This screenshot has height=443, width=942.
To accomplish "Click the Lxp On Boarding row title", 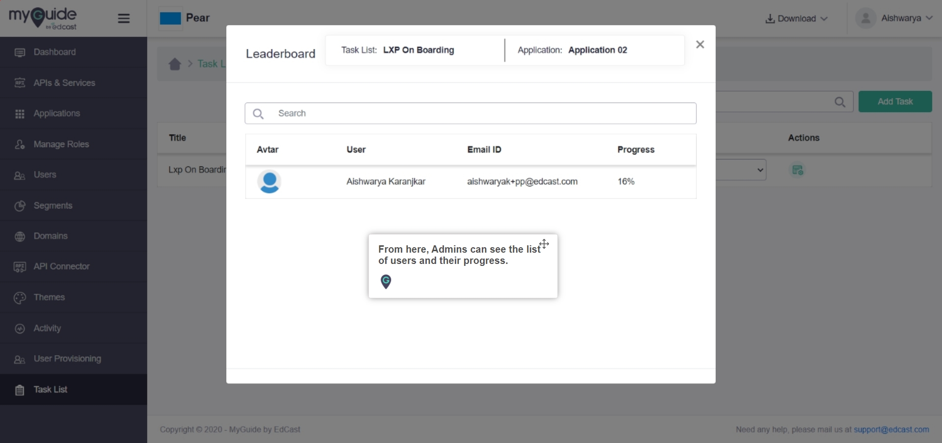I will pyautogui.click(x=197, y=170).
